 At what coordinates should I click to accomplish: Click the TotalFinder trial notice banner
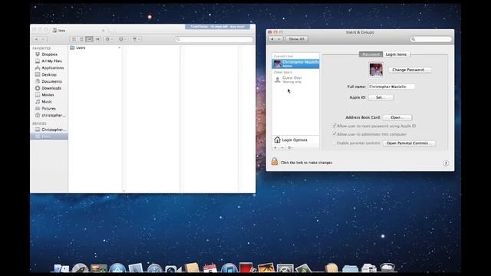point(217,27)
